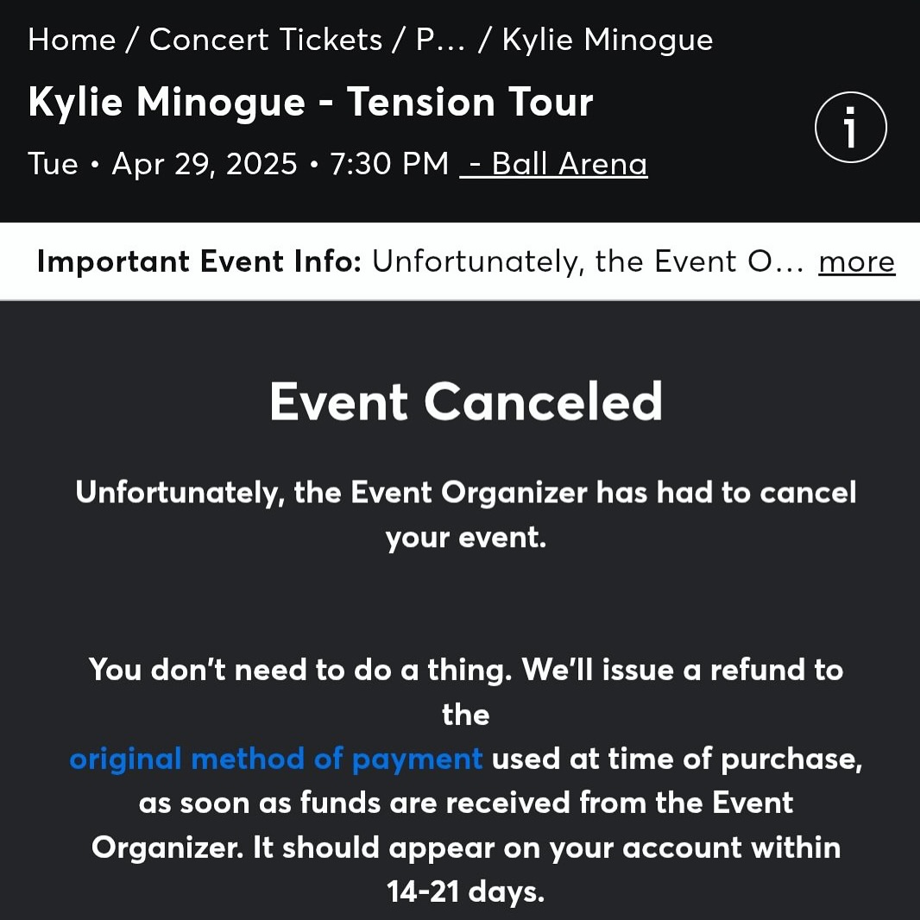Click the Event Canceled heading

click(466, 401)
